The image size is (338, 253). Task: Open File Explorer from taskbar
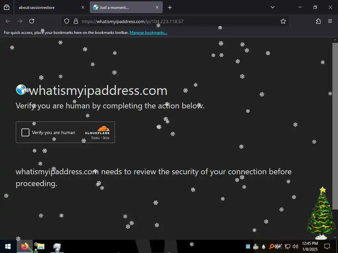point(41,246)
